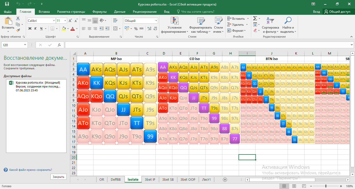This screenshot has width=355, height=189.
Task: Click the Закрыть button in recovery pane
Action: pos(59,177)
